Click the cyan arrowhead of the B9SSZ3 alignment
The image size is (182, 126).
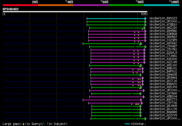[x=146, y=18]
